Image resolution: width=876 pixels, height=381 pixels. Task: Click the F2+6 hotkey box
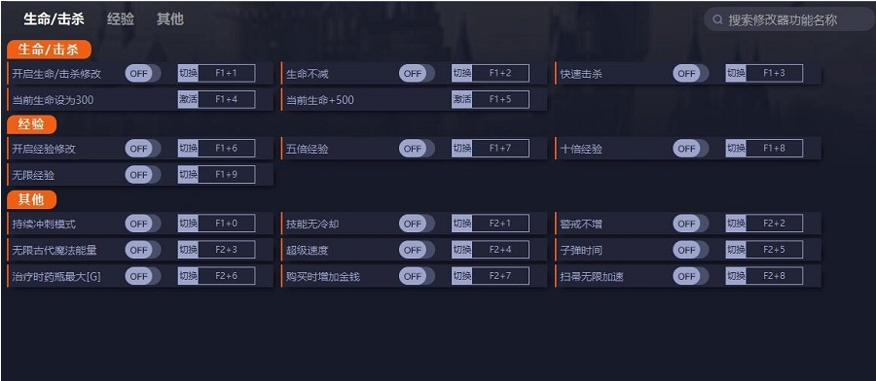(x=226, y=276)
